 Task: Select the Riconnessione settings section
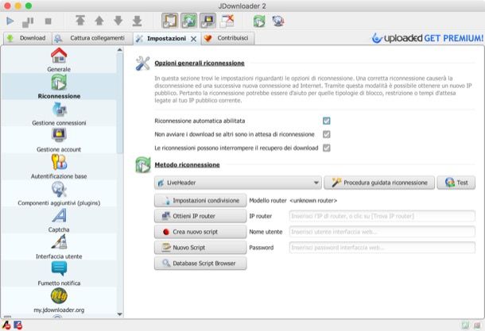pos(59,87)
